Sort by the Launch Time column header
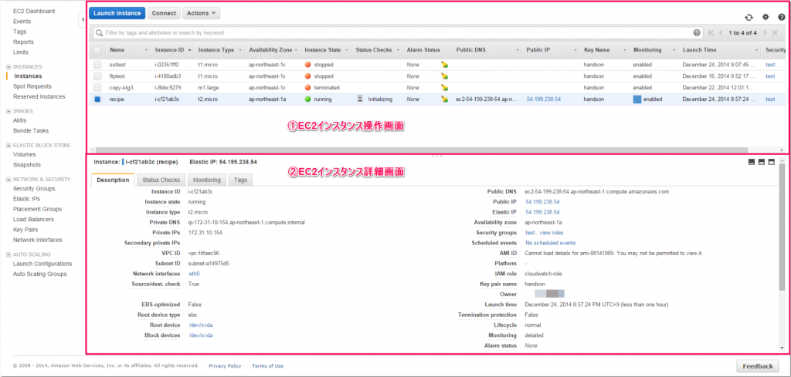Viewport: 791px width, 377px height. click(x=698, y=50)
